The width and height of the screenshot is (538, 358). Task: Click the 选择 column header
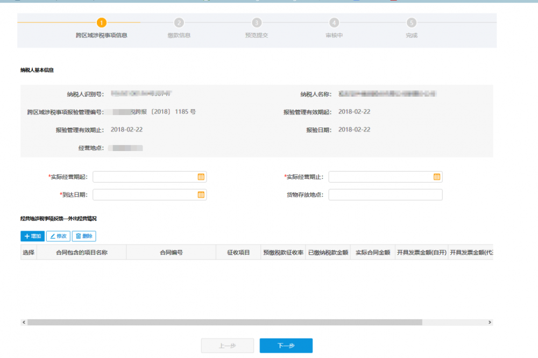29,252
